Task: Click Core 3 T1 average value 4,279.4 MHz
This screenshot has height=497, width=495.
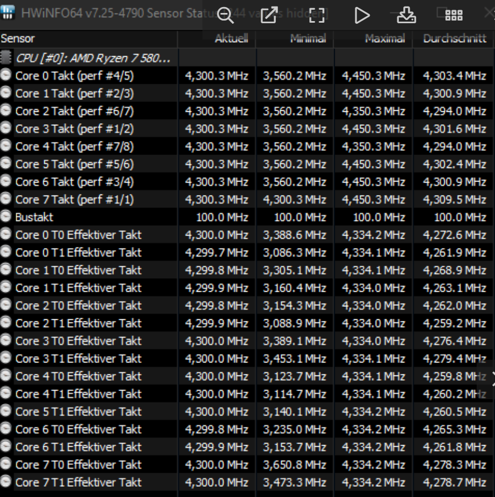Action: tap(455, 359)
